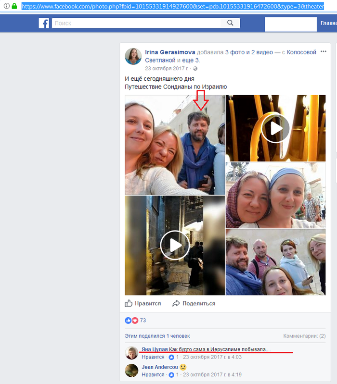Expand the 'еще 3' tagged people list
The image size is (337, 384).
coord(190,61)
